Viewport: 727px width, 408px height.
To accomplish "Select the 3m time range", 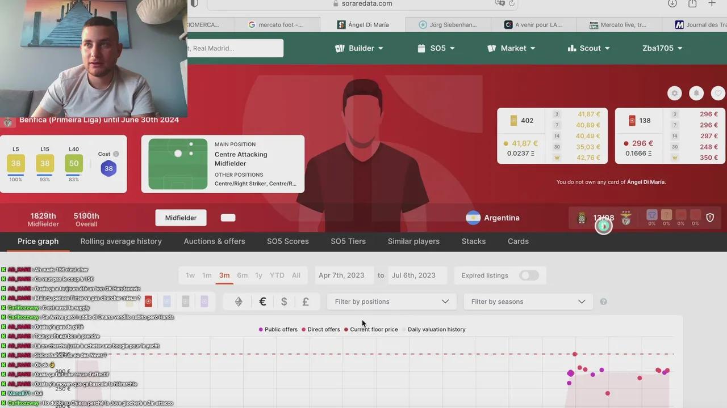I will (224, 275).
